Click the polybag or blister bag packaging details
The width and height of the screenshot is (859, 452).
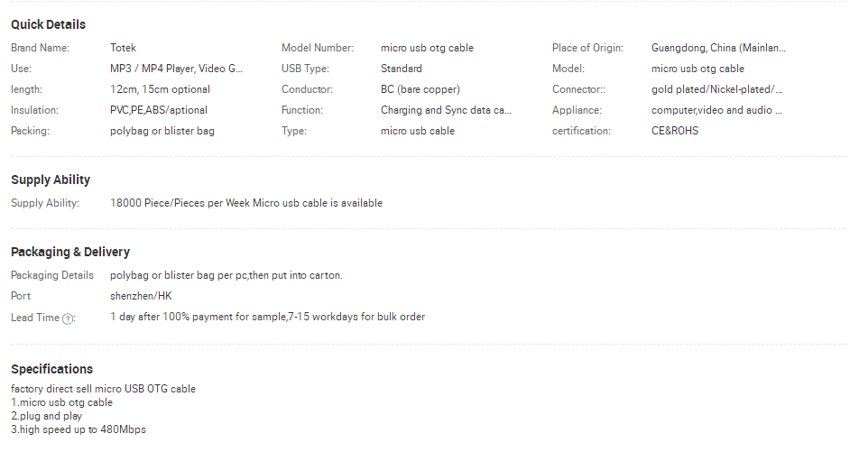pos(226,275)
